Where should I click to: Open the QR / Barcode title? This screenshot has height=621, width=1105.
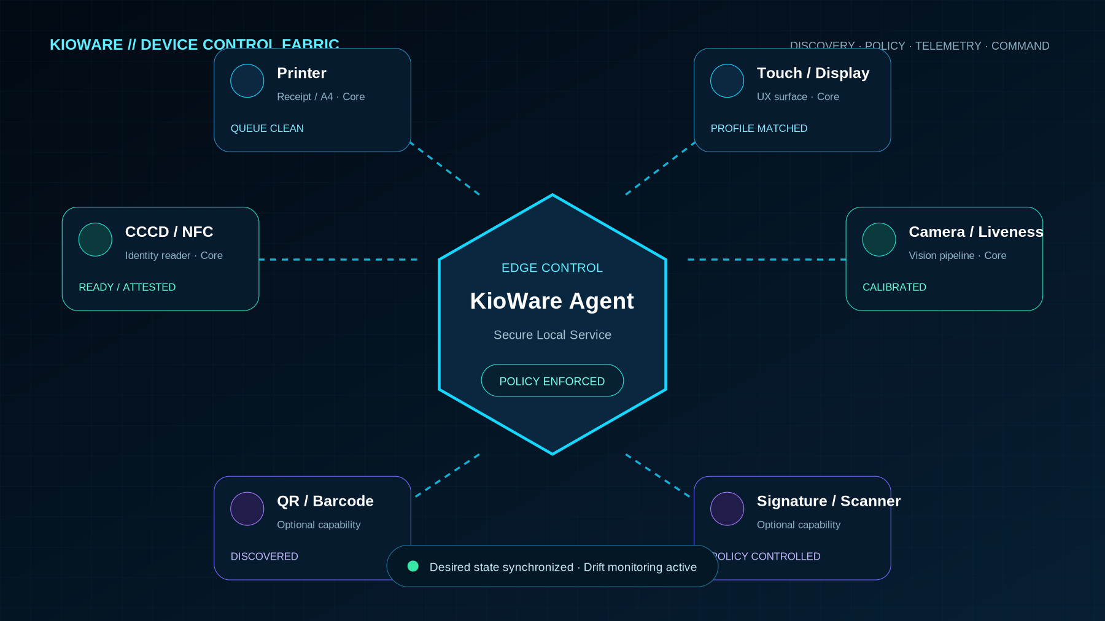click(x=325, y=501)
